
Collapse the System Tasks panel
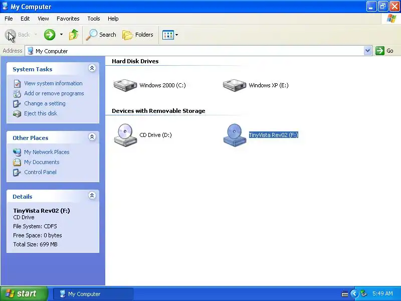(92, 68)
